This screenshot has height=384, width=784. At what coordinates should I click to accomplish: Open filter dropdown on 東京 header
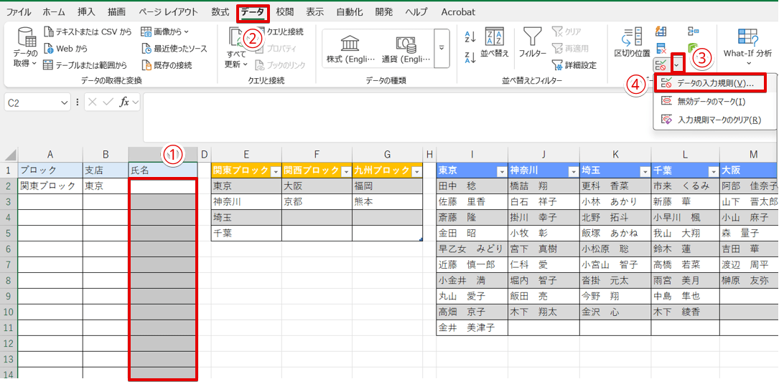[x=502, y=171]
